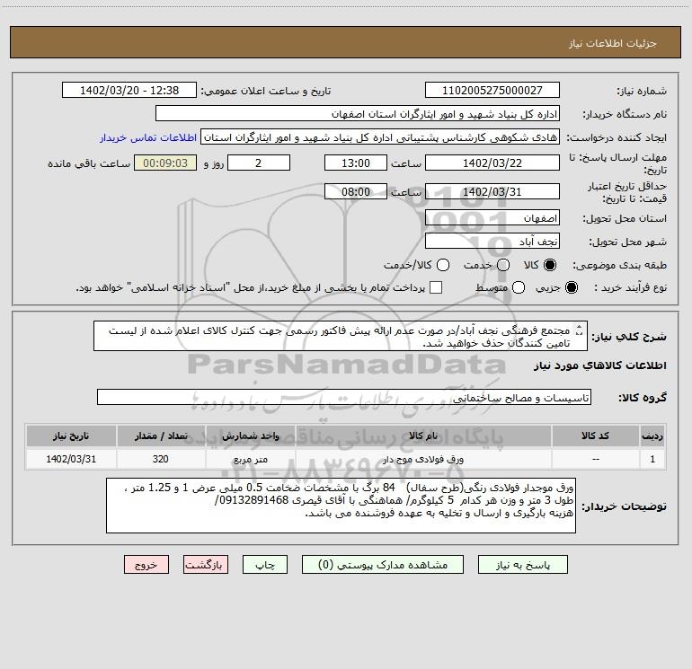Image resolution: width=692 pixels, height=669 pixels.
Task: Click the 'تعداد / مقدار' column header
Action: [161, 436]
